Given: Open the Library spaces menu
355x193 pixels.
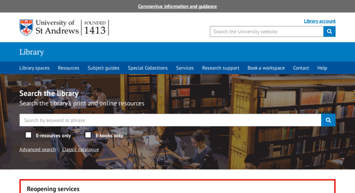Looking at the screenshot, I should click(34, 68).
